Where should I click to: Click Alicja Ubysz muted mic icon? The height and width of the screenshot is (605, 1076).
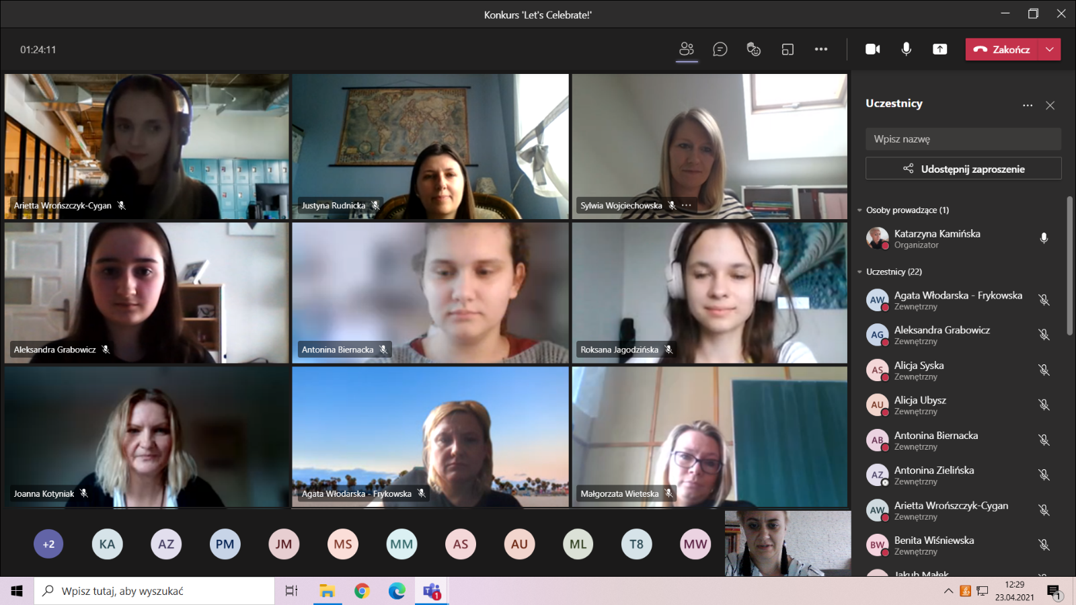click(x=1044, y=405)
